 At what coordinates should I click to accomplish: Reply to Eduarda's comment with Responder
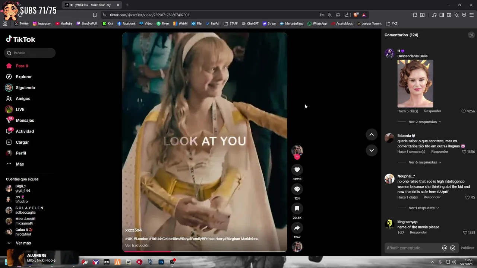pos(440,152)
